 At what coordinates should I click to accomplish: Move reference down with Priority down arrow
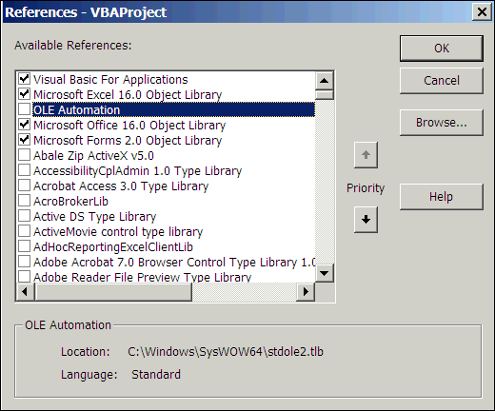click(366, 220)
